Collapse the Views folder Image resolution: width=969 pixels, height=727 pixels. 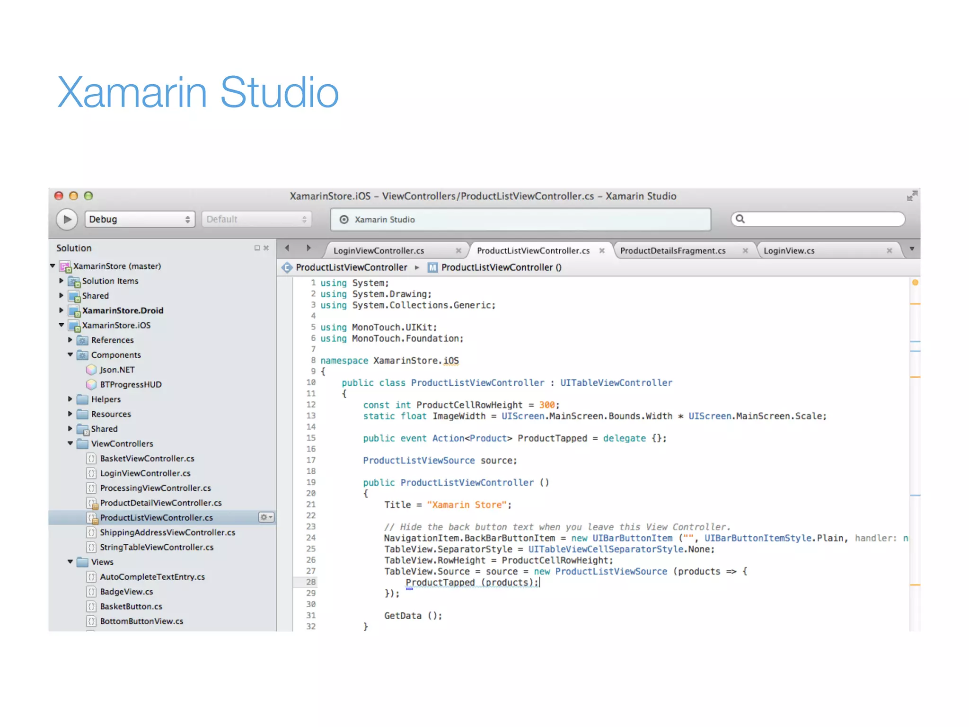click(x=70, y=562)
